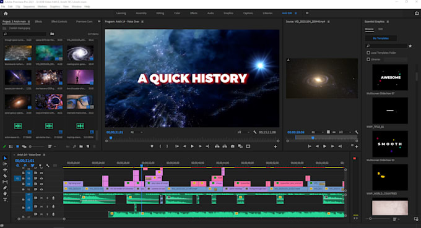This screenshot has height=228, width=421.
Task: Click the Home icon
Action: tap(6, 13)
